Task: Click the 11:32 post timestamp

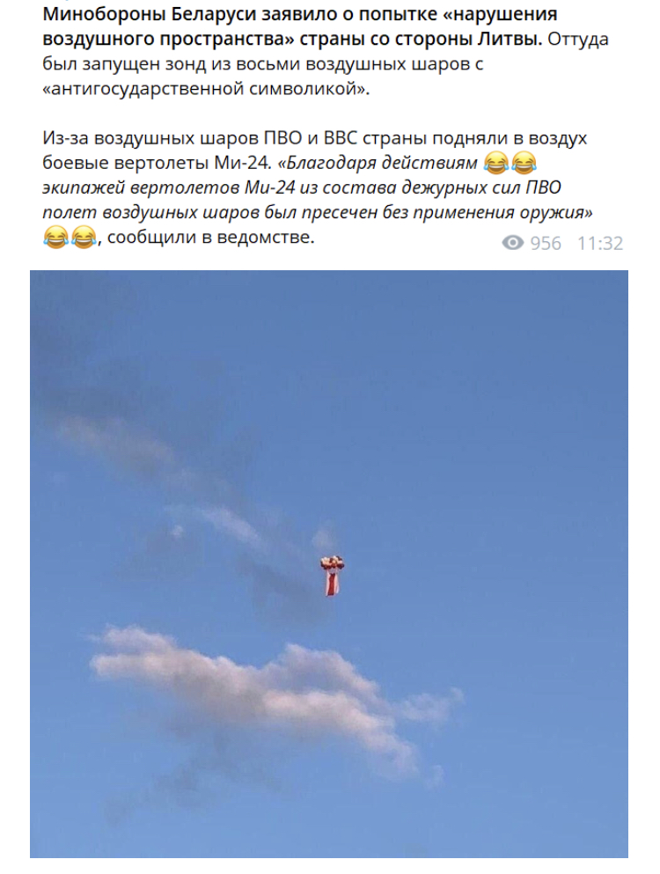Action: tap(600, 243)
